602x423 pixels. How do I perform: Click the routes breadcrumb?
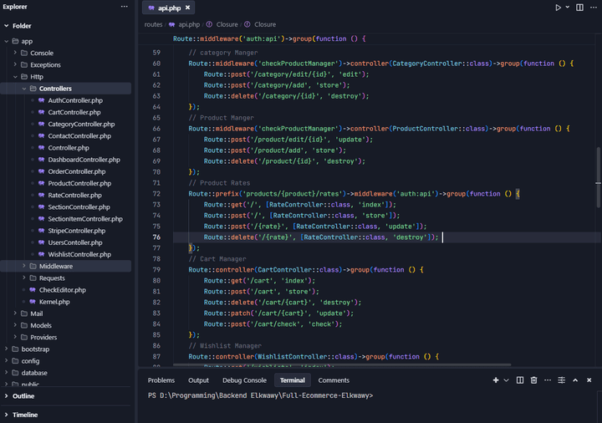[x=153, y=24]
